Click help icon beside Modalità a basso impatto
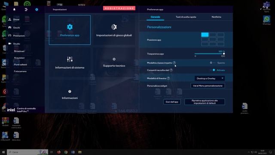Image resolution: width=275 pixels, height=155 pixels. tap(174, 63)
